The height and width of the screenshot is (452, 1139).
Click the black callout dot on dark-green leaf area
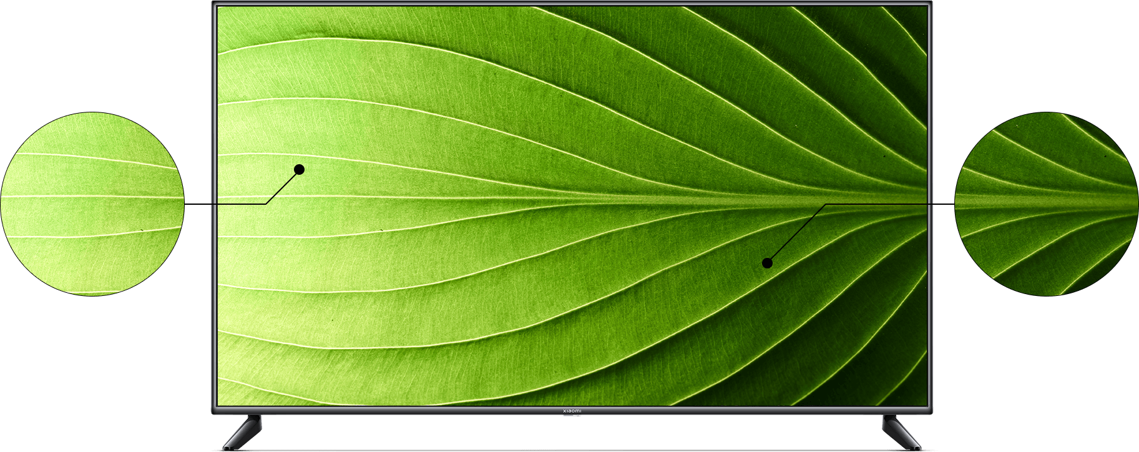768,263
